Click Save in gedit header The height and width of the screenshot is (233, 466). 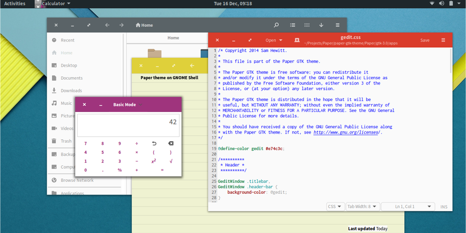tap(425, 40)
